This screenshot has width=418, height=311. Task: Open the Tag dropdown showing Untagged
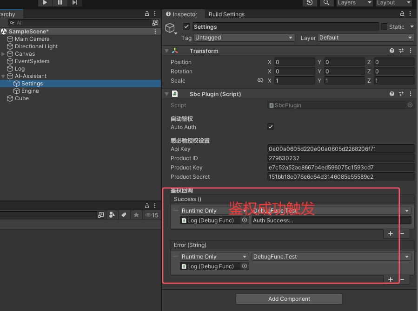point(244,38)
